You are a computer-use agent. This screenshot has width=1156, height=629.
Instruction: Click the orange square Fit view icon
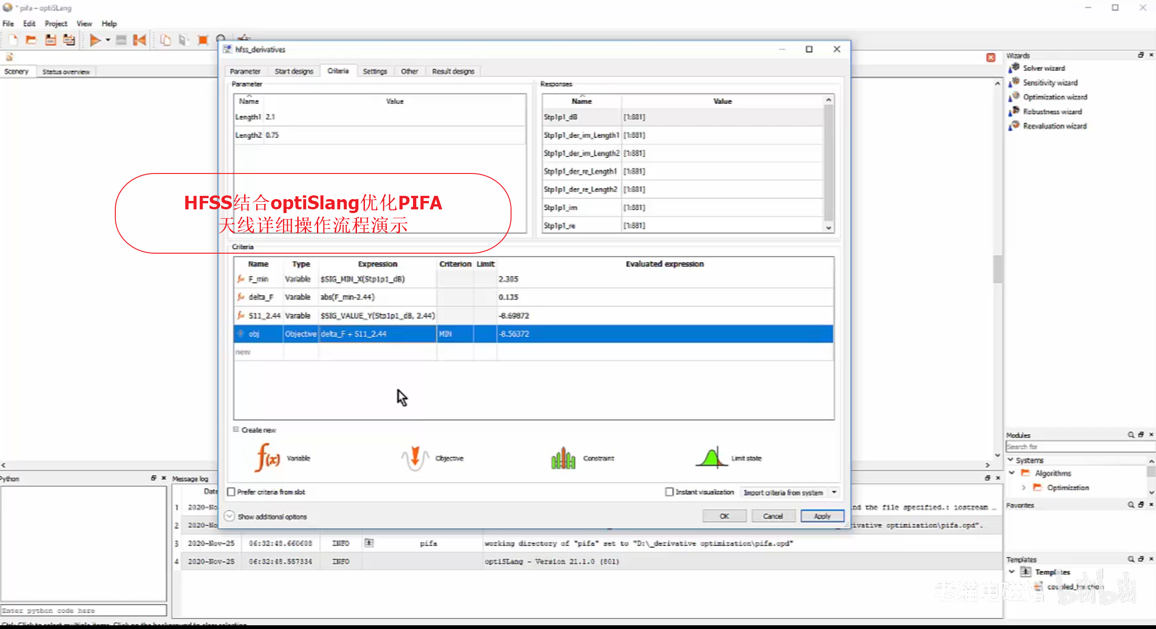pos(203,40)
